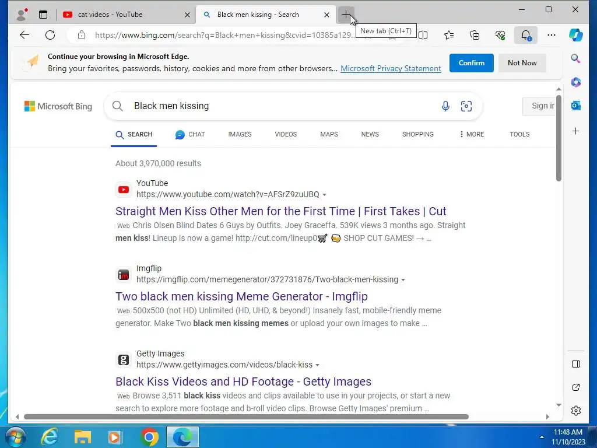Search using an image icon
This screenshot has height=448, width=597.
pos(466,106)
